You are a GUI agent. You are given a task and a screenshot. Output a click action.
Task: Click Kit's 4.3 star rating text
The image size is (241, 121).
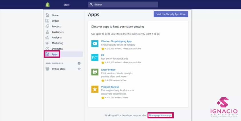123,63
